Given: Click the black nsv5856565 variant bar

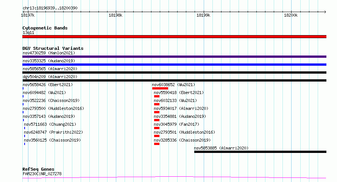Looking at the screenshot, I should pos(174,72).
